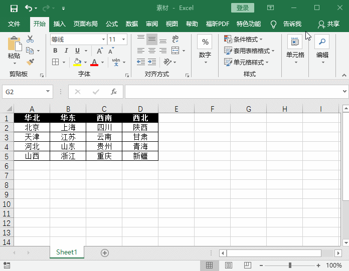Open 条件格式 conditional formatting menu
Image resolution: width=349 pixels, height=271 pixels.
pyautogui.click(x=243, y=40)
